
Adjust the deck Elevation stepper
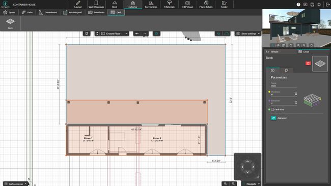tap(296, 102)
